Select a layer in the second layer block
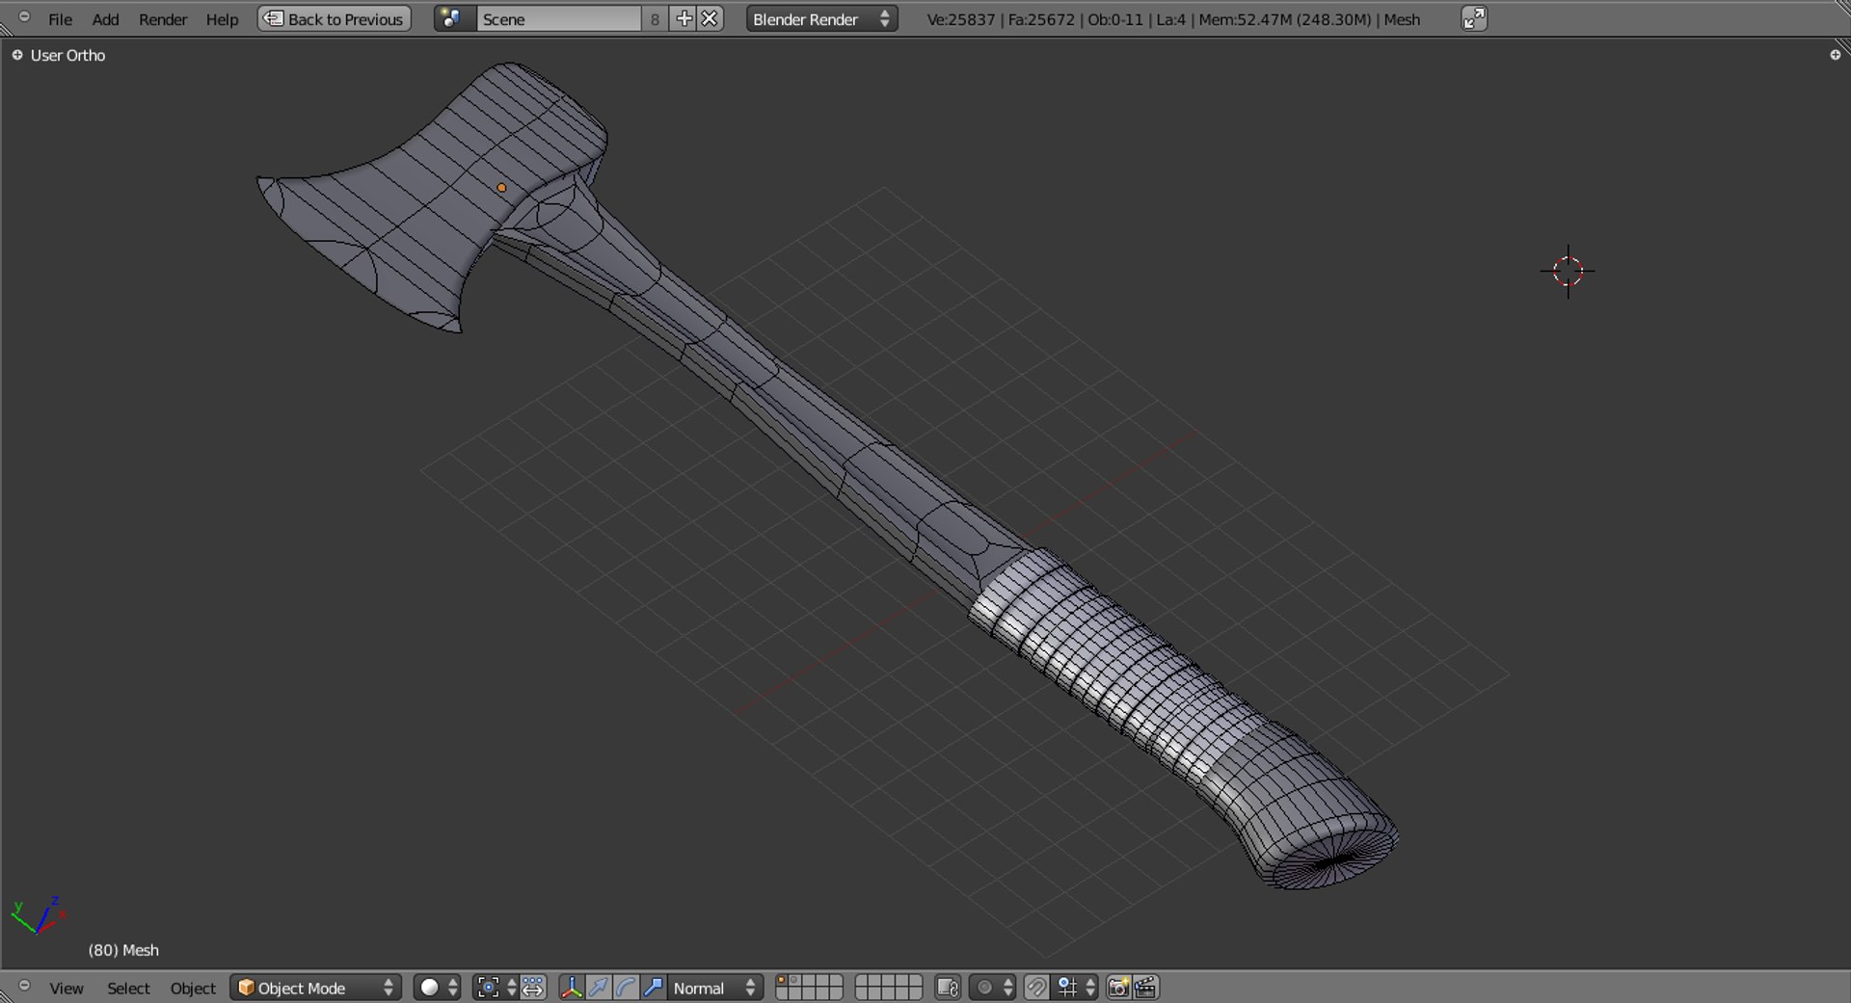 pos(889,988)
